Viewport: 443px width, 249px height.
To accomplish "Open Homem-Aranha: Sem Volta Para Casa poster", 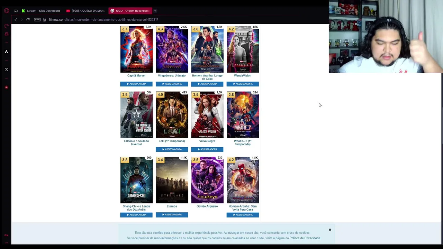I will [243, 180].
